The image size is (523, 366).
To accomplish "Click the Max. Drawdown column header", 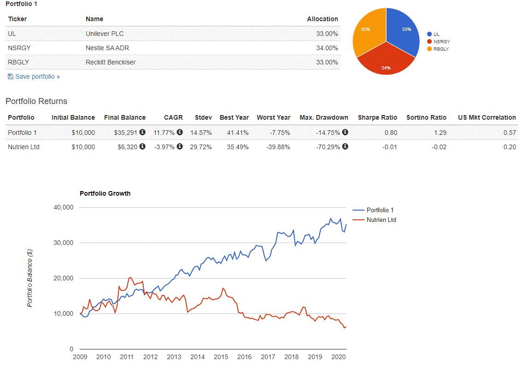I will [323, 117].
